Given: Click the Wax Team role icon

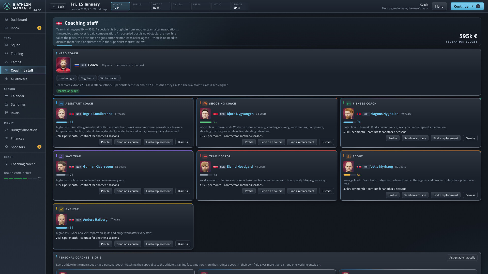Looking at the screenshot, I should 61,156.
